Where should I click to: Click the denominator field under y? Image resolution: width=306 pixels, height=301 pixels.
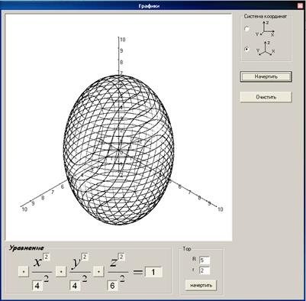(75, 286)
